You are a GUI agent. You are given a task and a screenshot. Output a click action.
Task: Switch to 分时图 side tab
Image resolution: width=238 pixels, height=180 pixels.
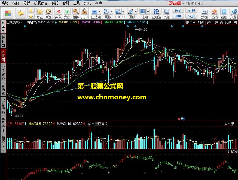tap(3, 42)
